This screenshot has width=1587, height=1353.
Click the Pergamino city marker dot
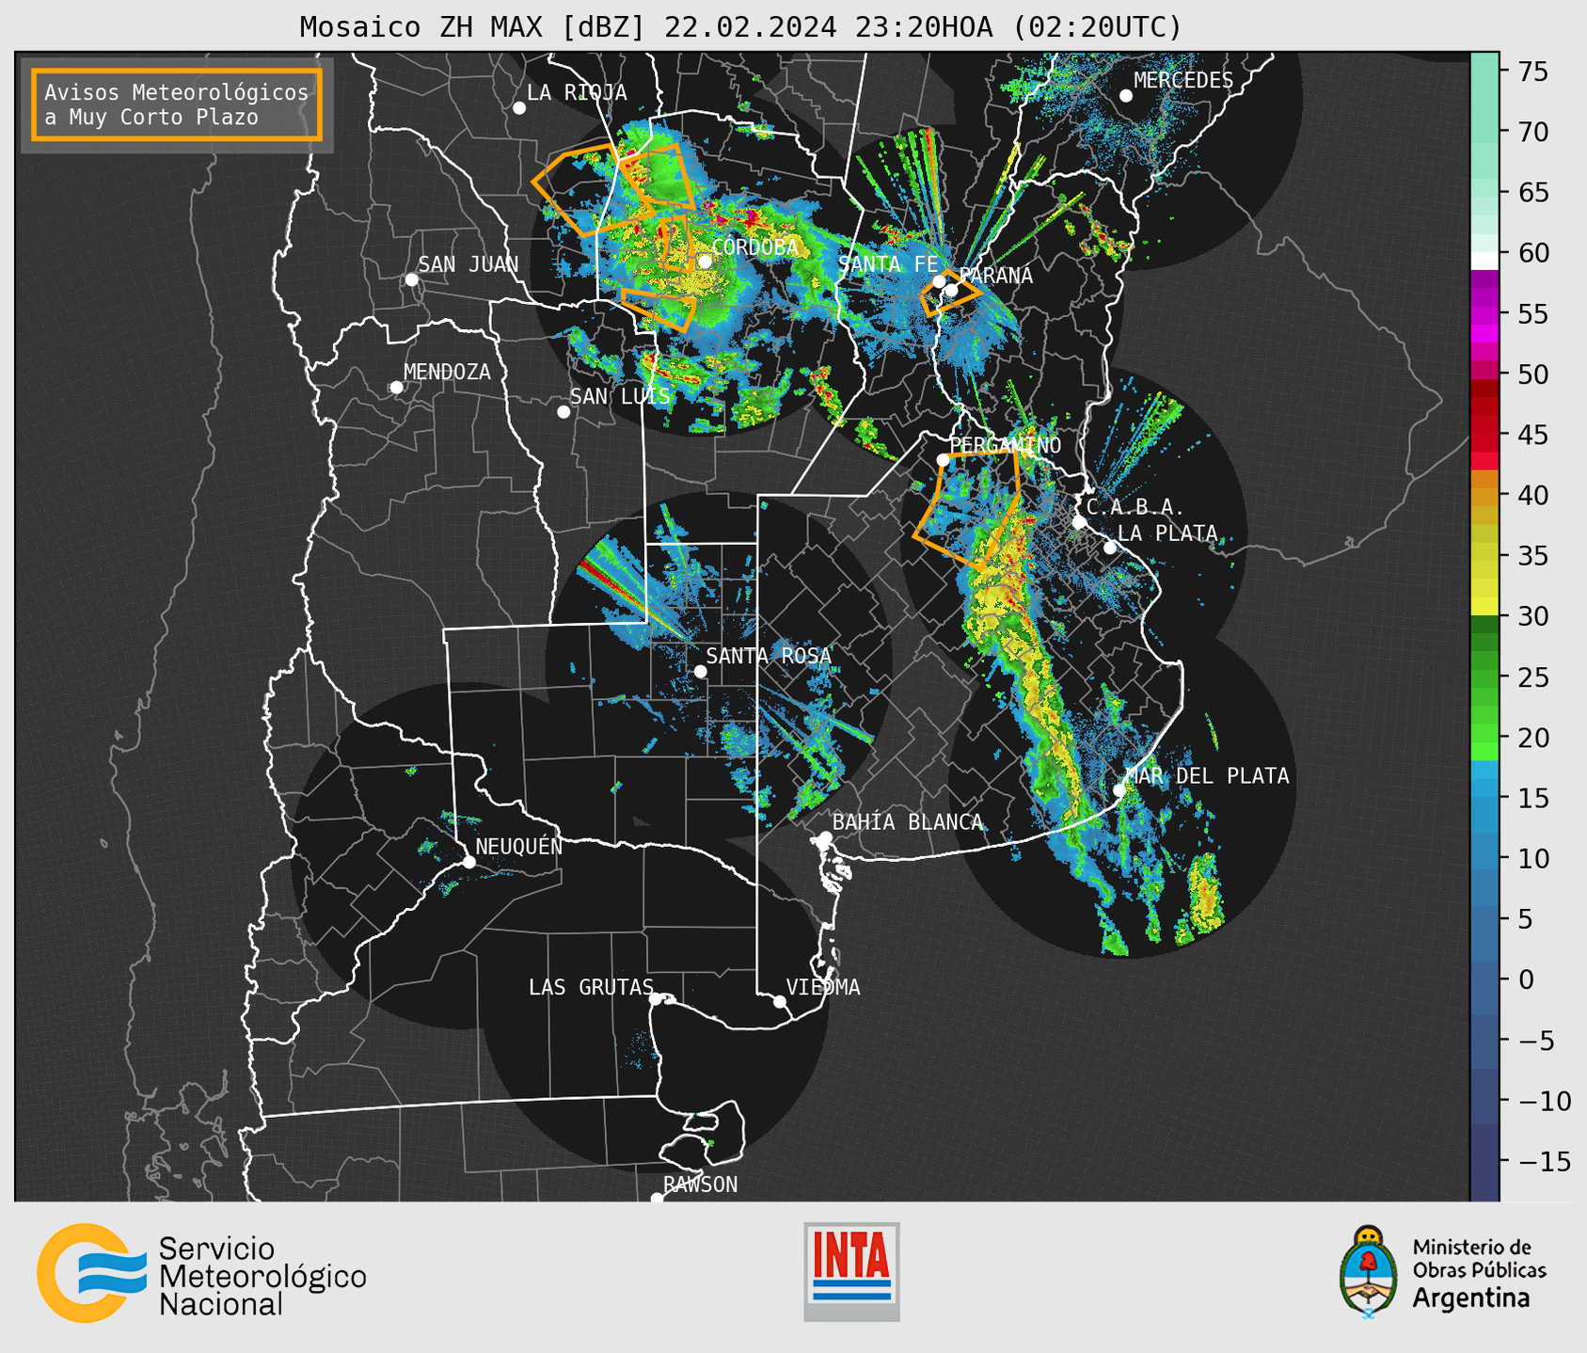click(943, 460)
